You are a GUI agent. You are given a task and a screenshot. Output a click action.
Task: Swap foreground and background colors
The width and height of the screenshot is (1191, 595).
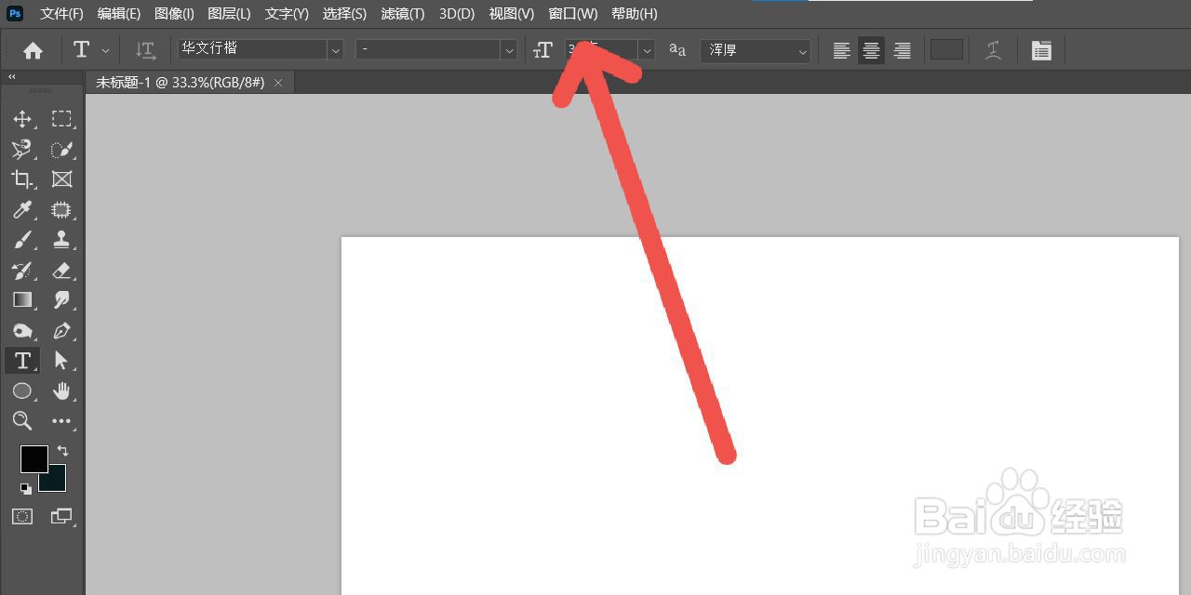coord(62,451)
